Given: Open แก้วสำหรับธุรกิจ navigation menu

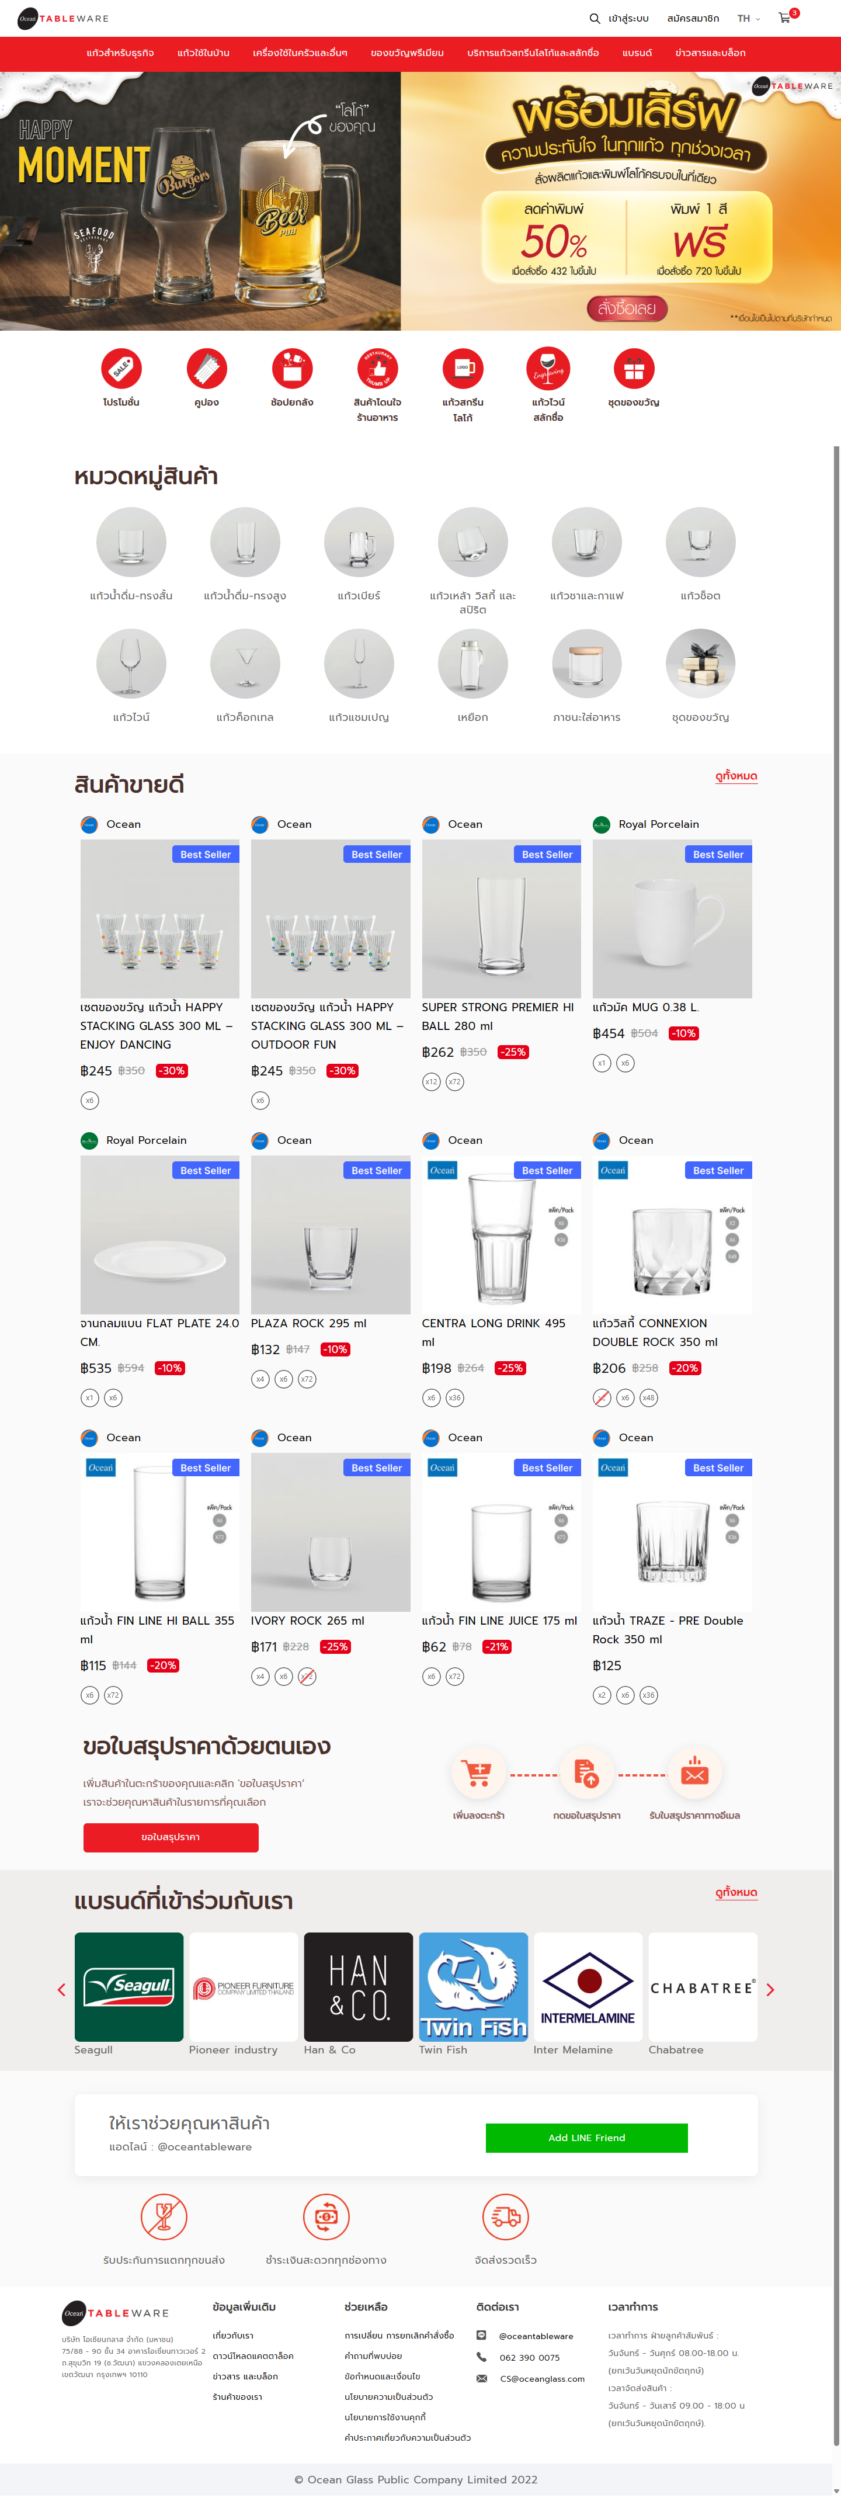Looking at the screenshot, I should point(120,53).
